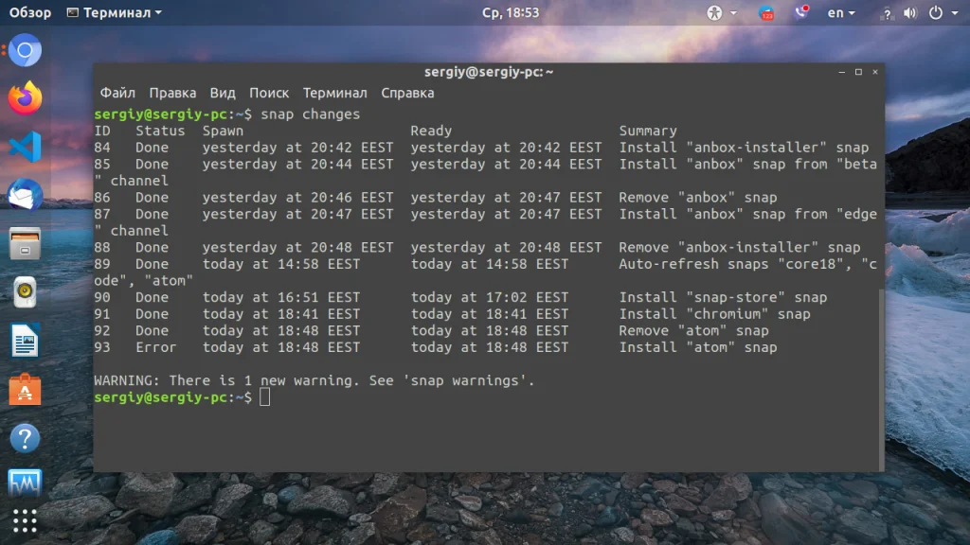Click the terminal title sergiy@sergiy-pc
The height and width of the screenshot is (545, 970).
489,72
